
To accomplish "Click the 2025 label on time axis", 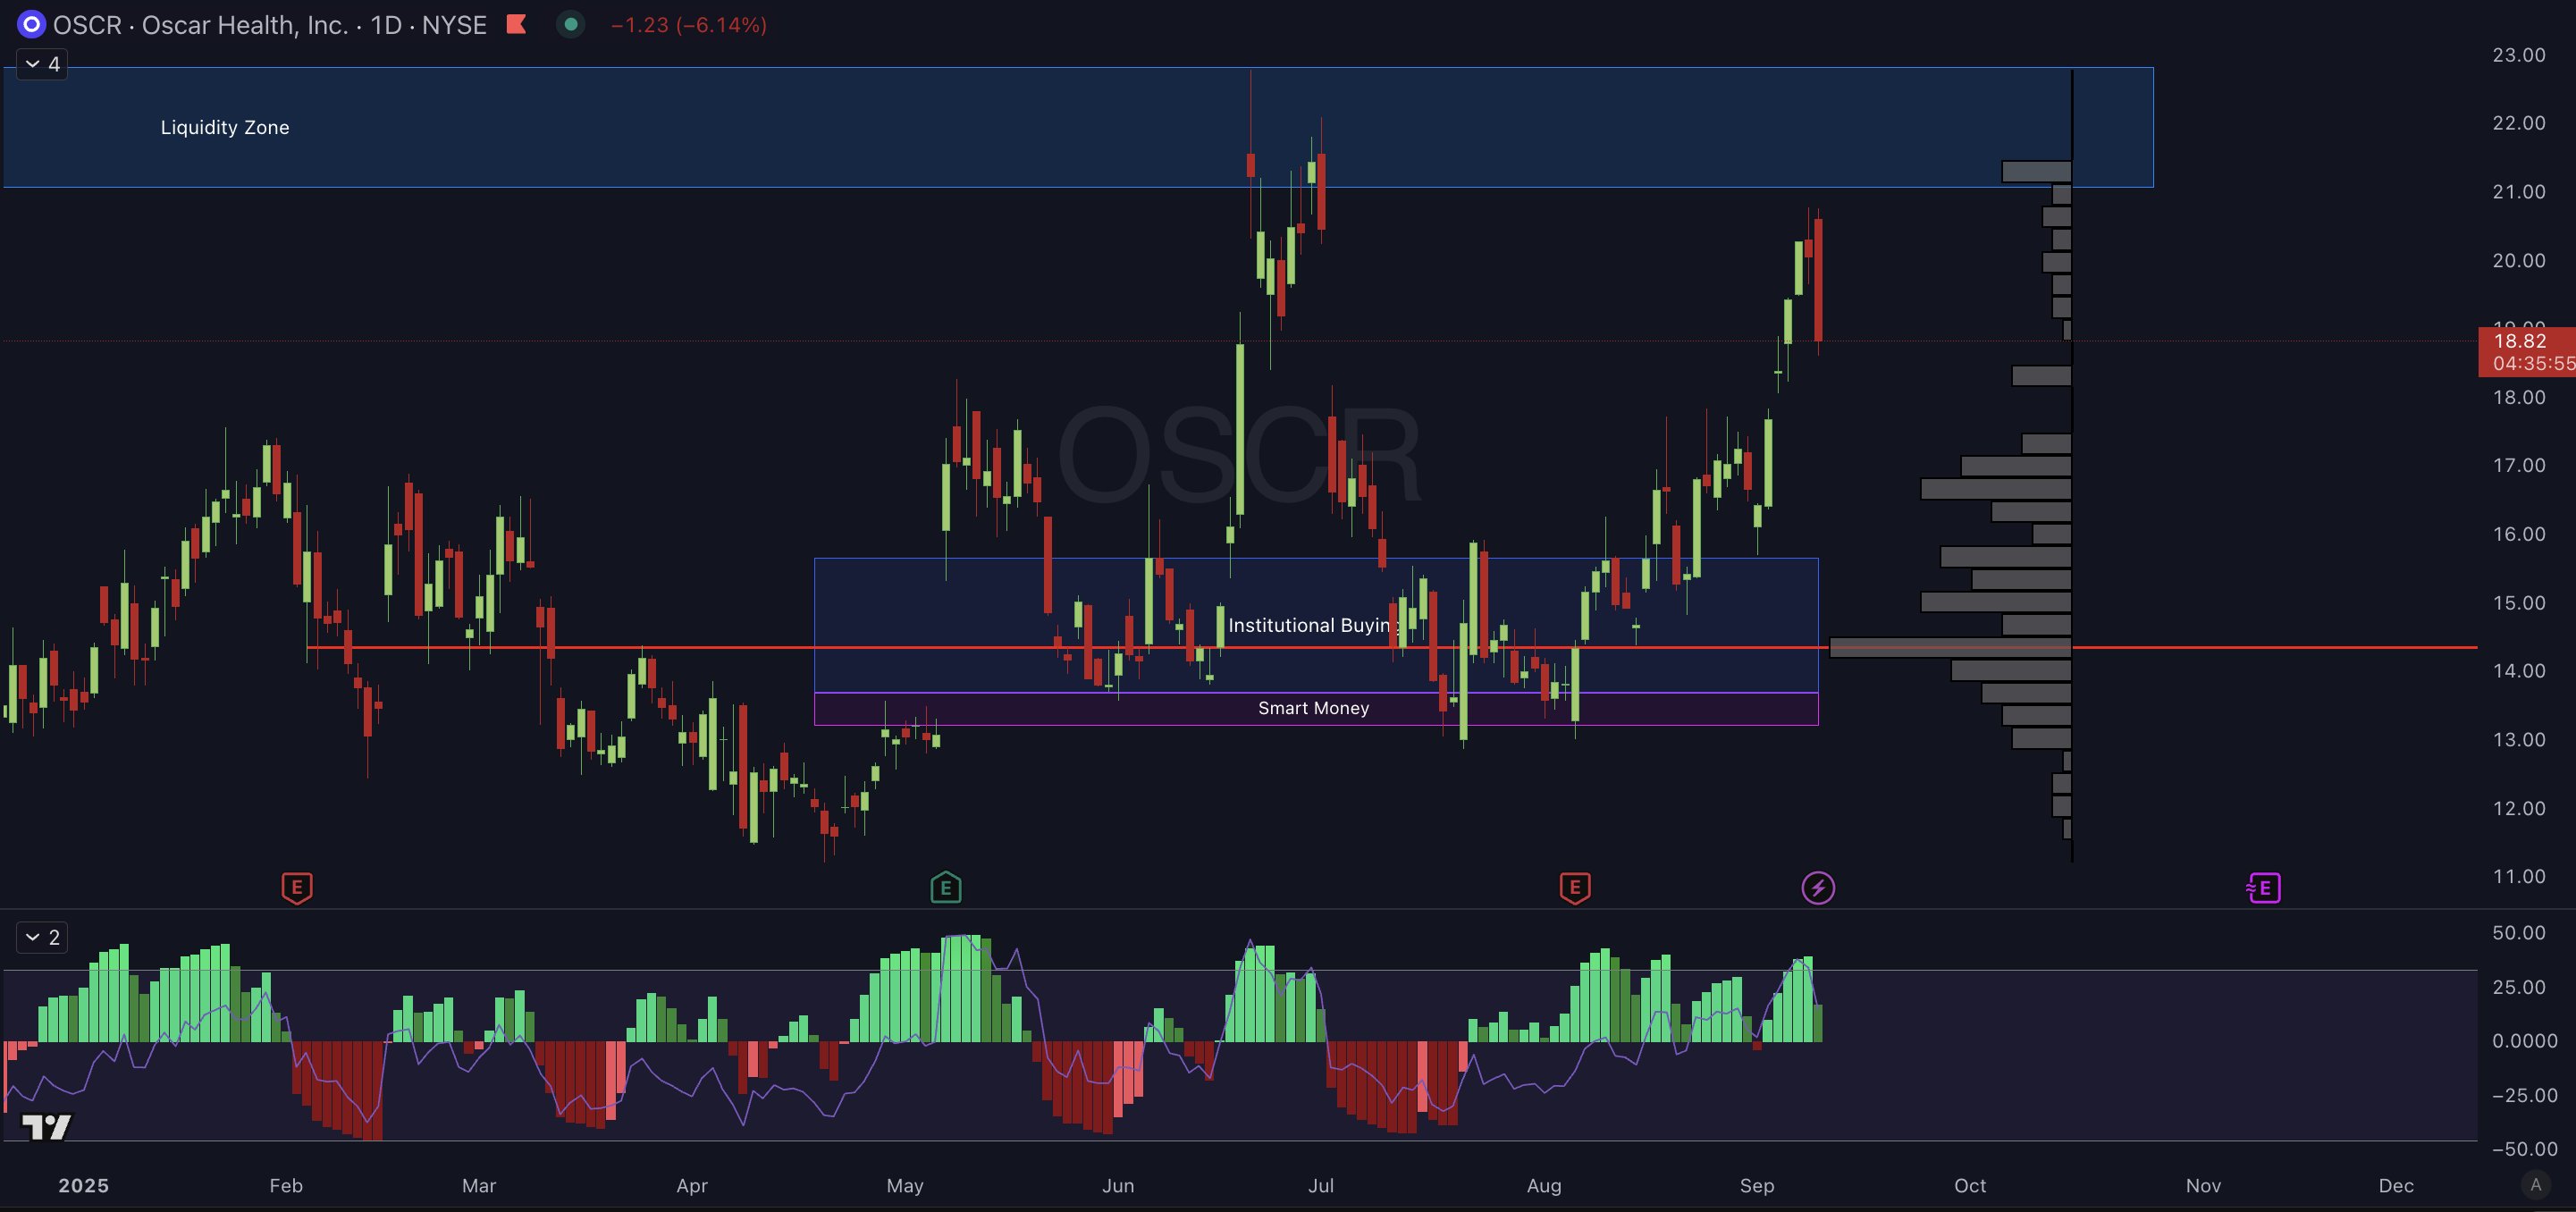I will [x=83, y=1185].
